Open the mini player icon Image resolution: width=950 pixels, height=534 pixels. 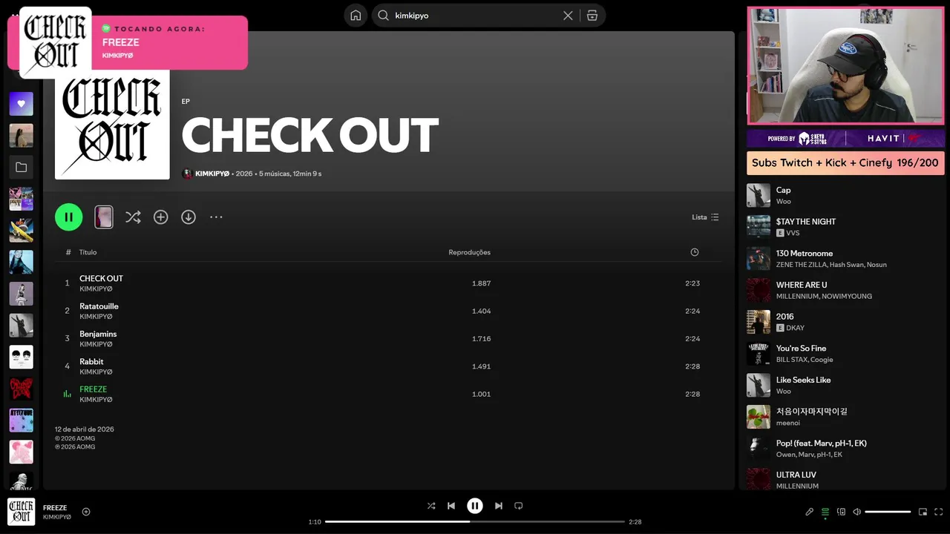click(923, 512)
